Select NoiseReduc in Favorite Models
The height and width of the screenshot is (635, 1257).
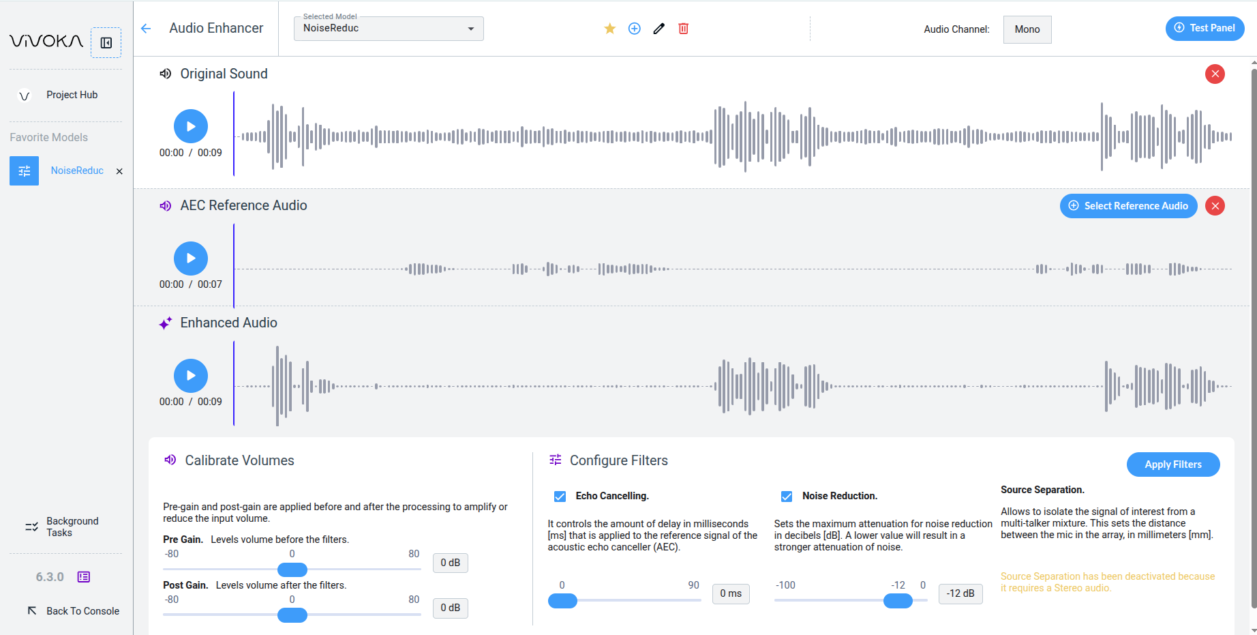pyautogui.click(x=77, y=171)
